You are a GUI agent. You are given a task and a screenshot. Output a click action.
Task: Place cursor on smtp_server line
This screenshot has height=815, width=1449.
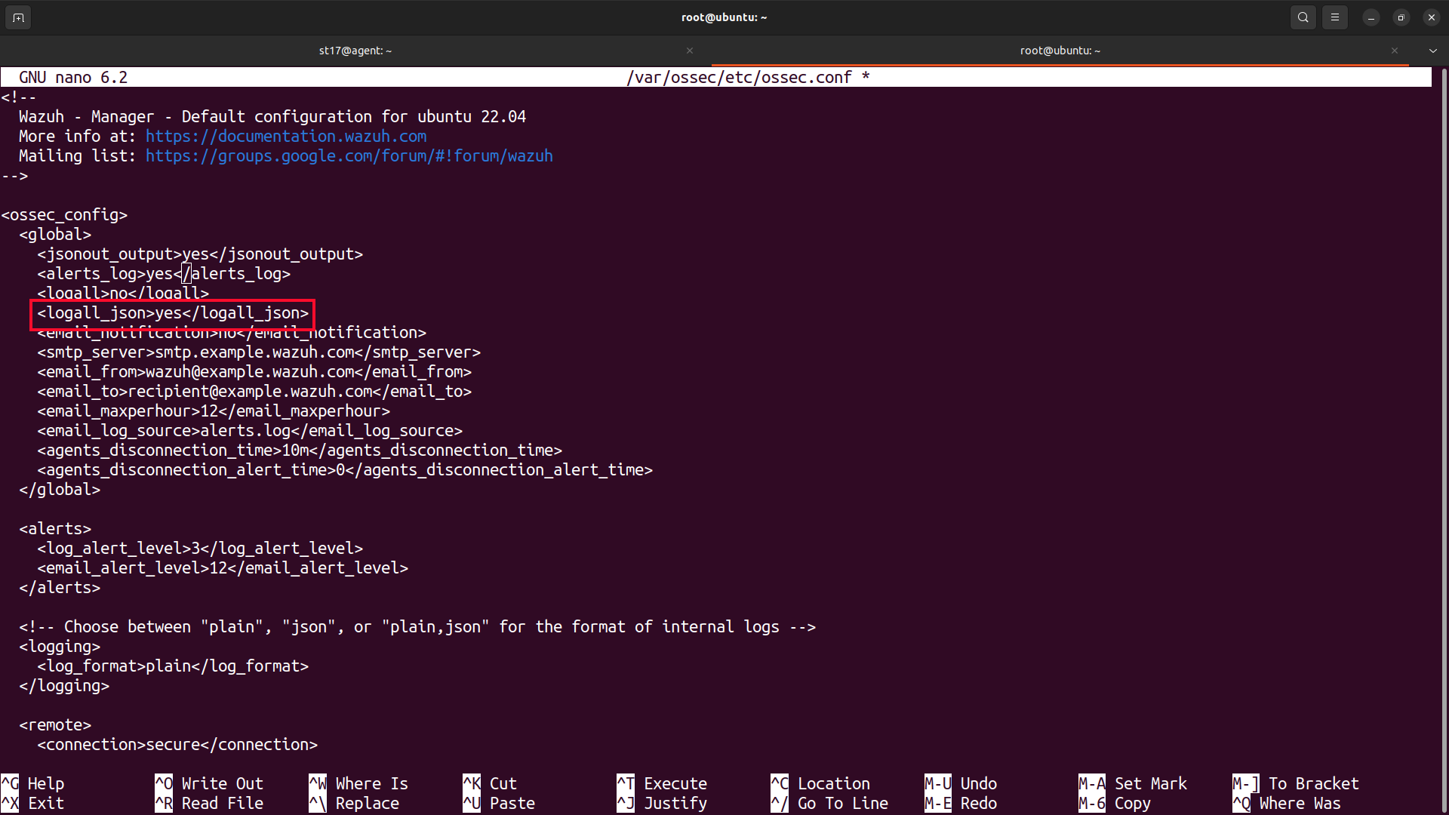259,352
